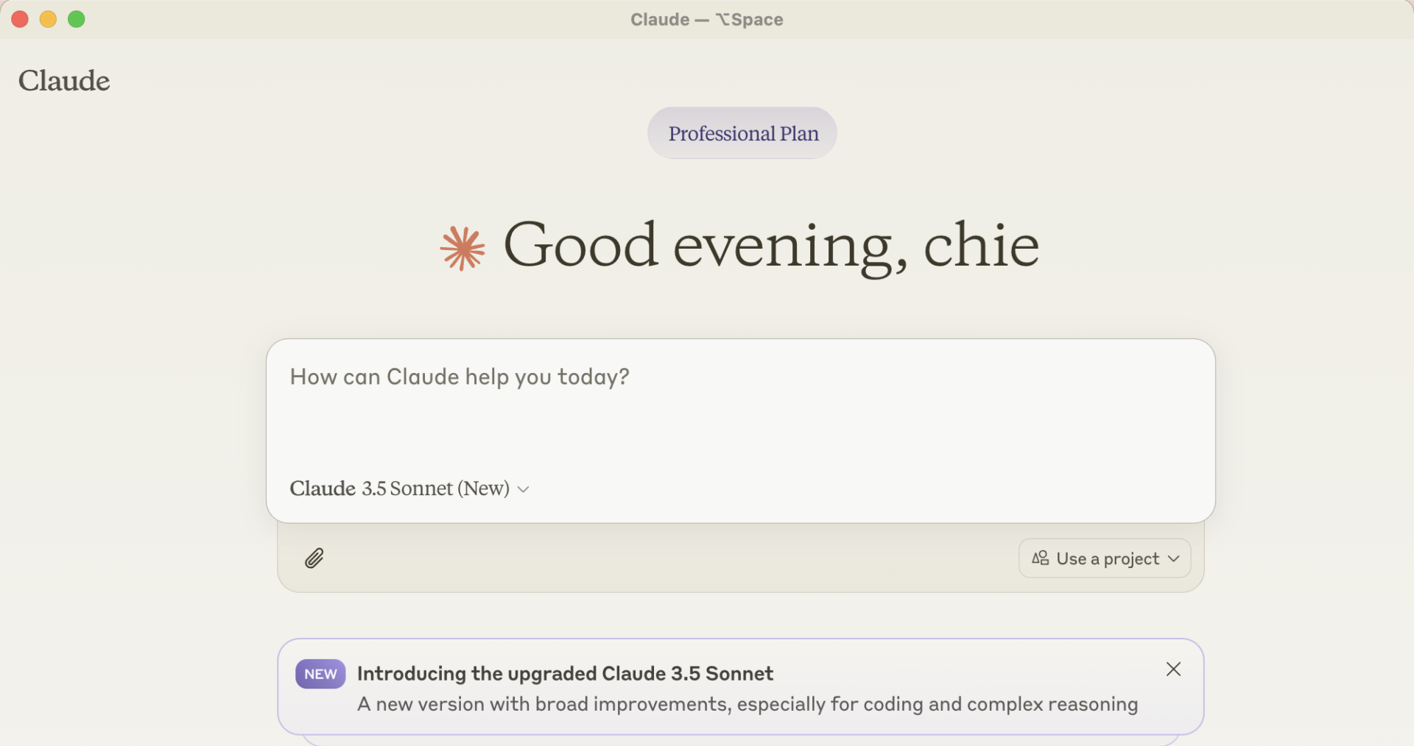Click the orange Claude starburst logo
This screenshot has height=746, width=1414.
point(462,249)
